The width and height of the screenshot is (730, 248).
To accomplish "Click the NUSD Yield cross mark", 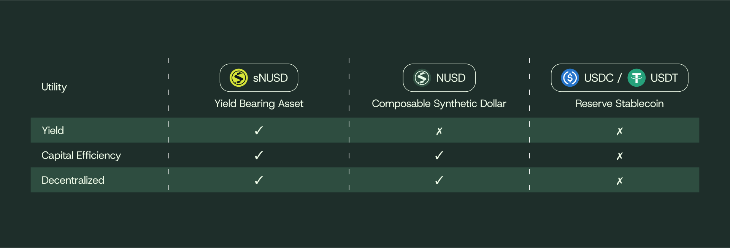I will click(439, 131).
